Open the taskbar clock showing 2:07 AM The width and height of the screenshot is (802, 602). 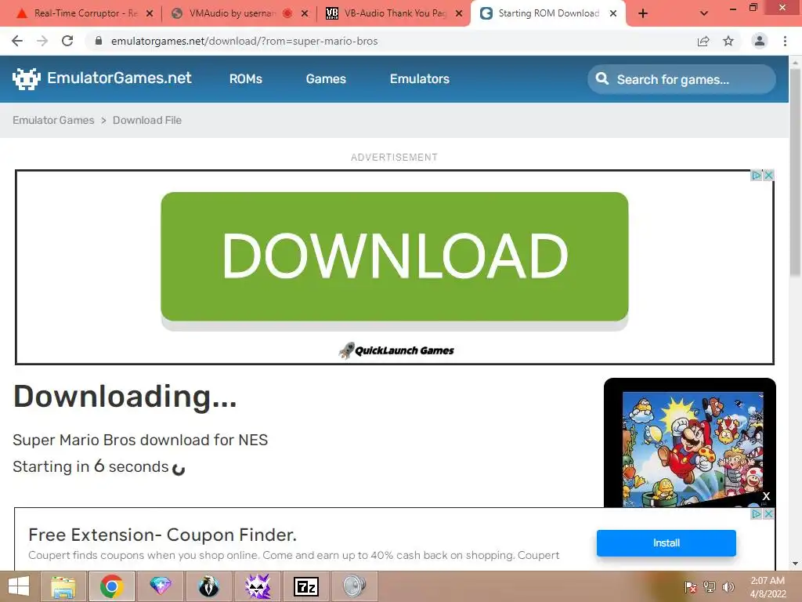(x=768, y=586)
